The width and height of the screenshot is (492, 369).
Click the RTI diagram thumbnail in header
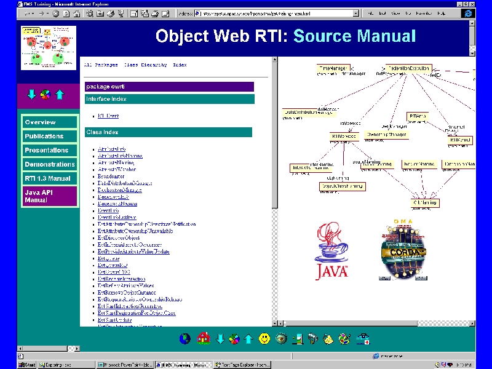49,48
